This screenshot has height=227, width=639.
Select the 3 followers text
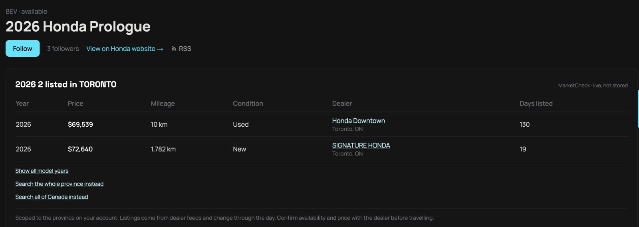63,49
